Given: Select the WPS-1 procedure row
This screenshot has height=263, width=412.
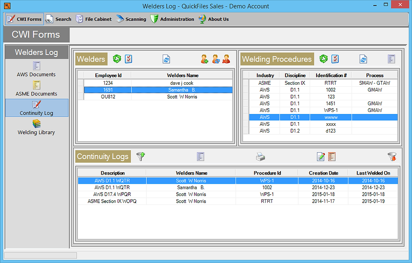Looking at the screenshot, I should [x=323, y=110].
